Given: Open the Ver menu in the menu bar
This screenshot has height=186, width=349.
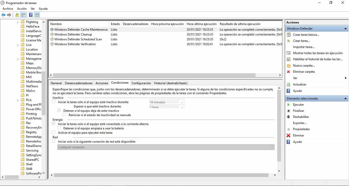Looking at the screenshot, I should (33, 9).
